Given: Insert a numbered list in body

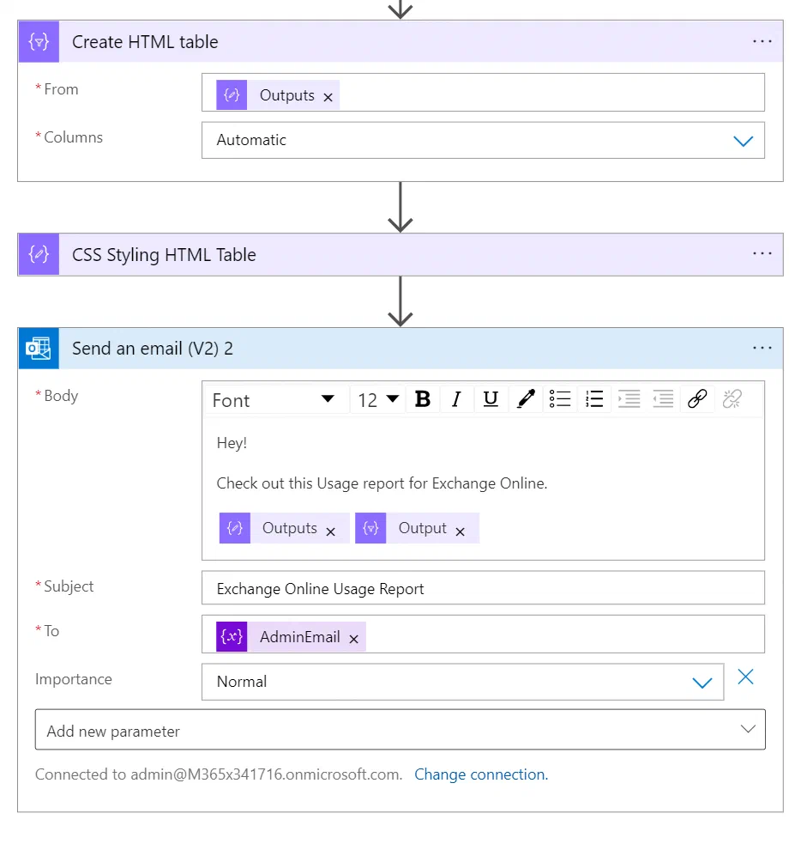Looking at the screenshot, I should point(594,399).
